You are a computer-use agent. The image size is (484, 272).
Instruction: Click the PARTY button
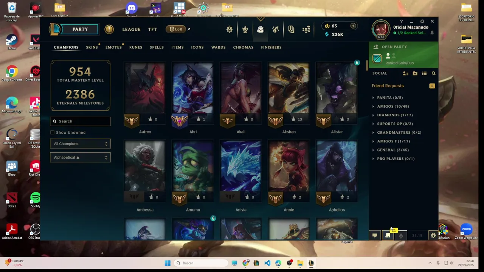point(80,29)
